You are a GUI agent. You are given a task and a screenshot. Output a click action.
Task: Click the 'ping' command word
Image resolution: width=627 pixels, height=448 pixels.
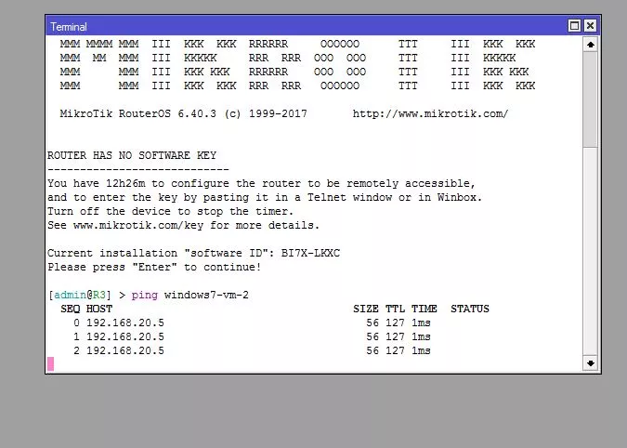pos(144,296)
